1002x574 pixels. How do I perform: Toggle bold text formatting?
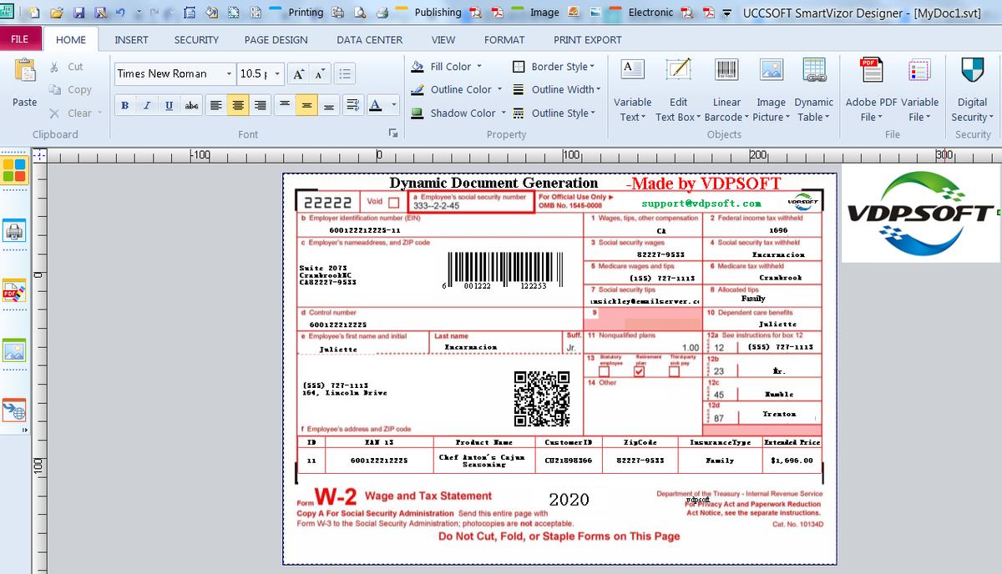click(124, 105)
